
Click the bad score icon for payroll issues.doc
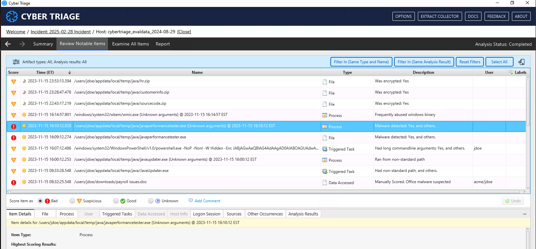(x=14, y=182)
